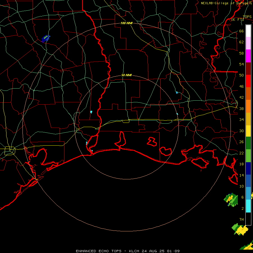253x253 pixels.
Task: Click the "ENHANCED ECHO TOPS" title text
Action: pos(99,251)
